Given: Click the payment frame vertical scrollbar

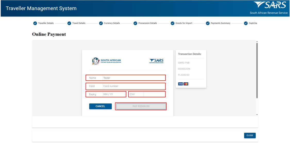Looking at the screenshot, I should coord(257,71).
